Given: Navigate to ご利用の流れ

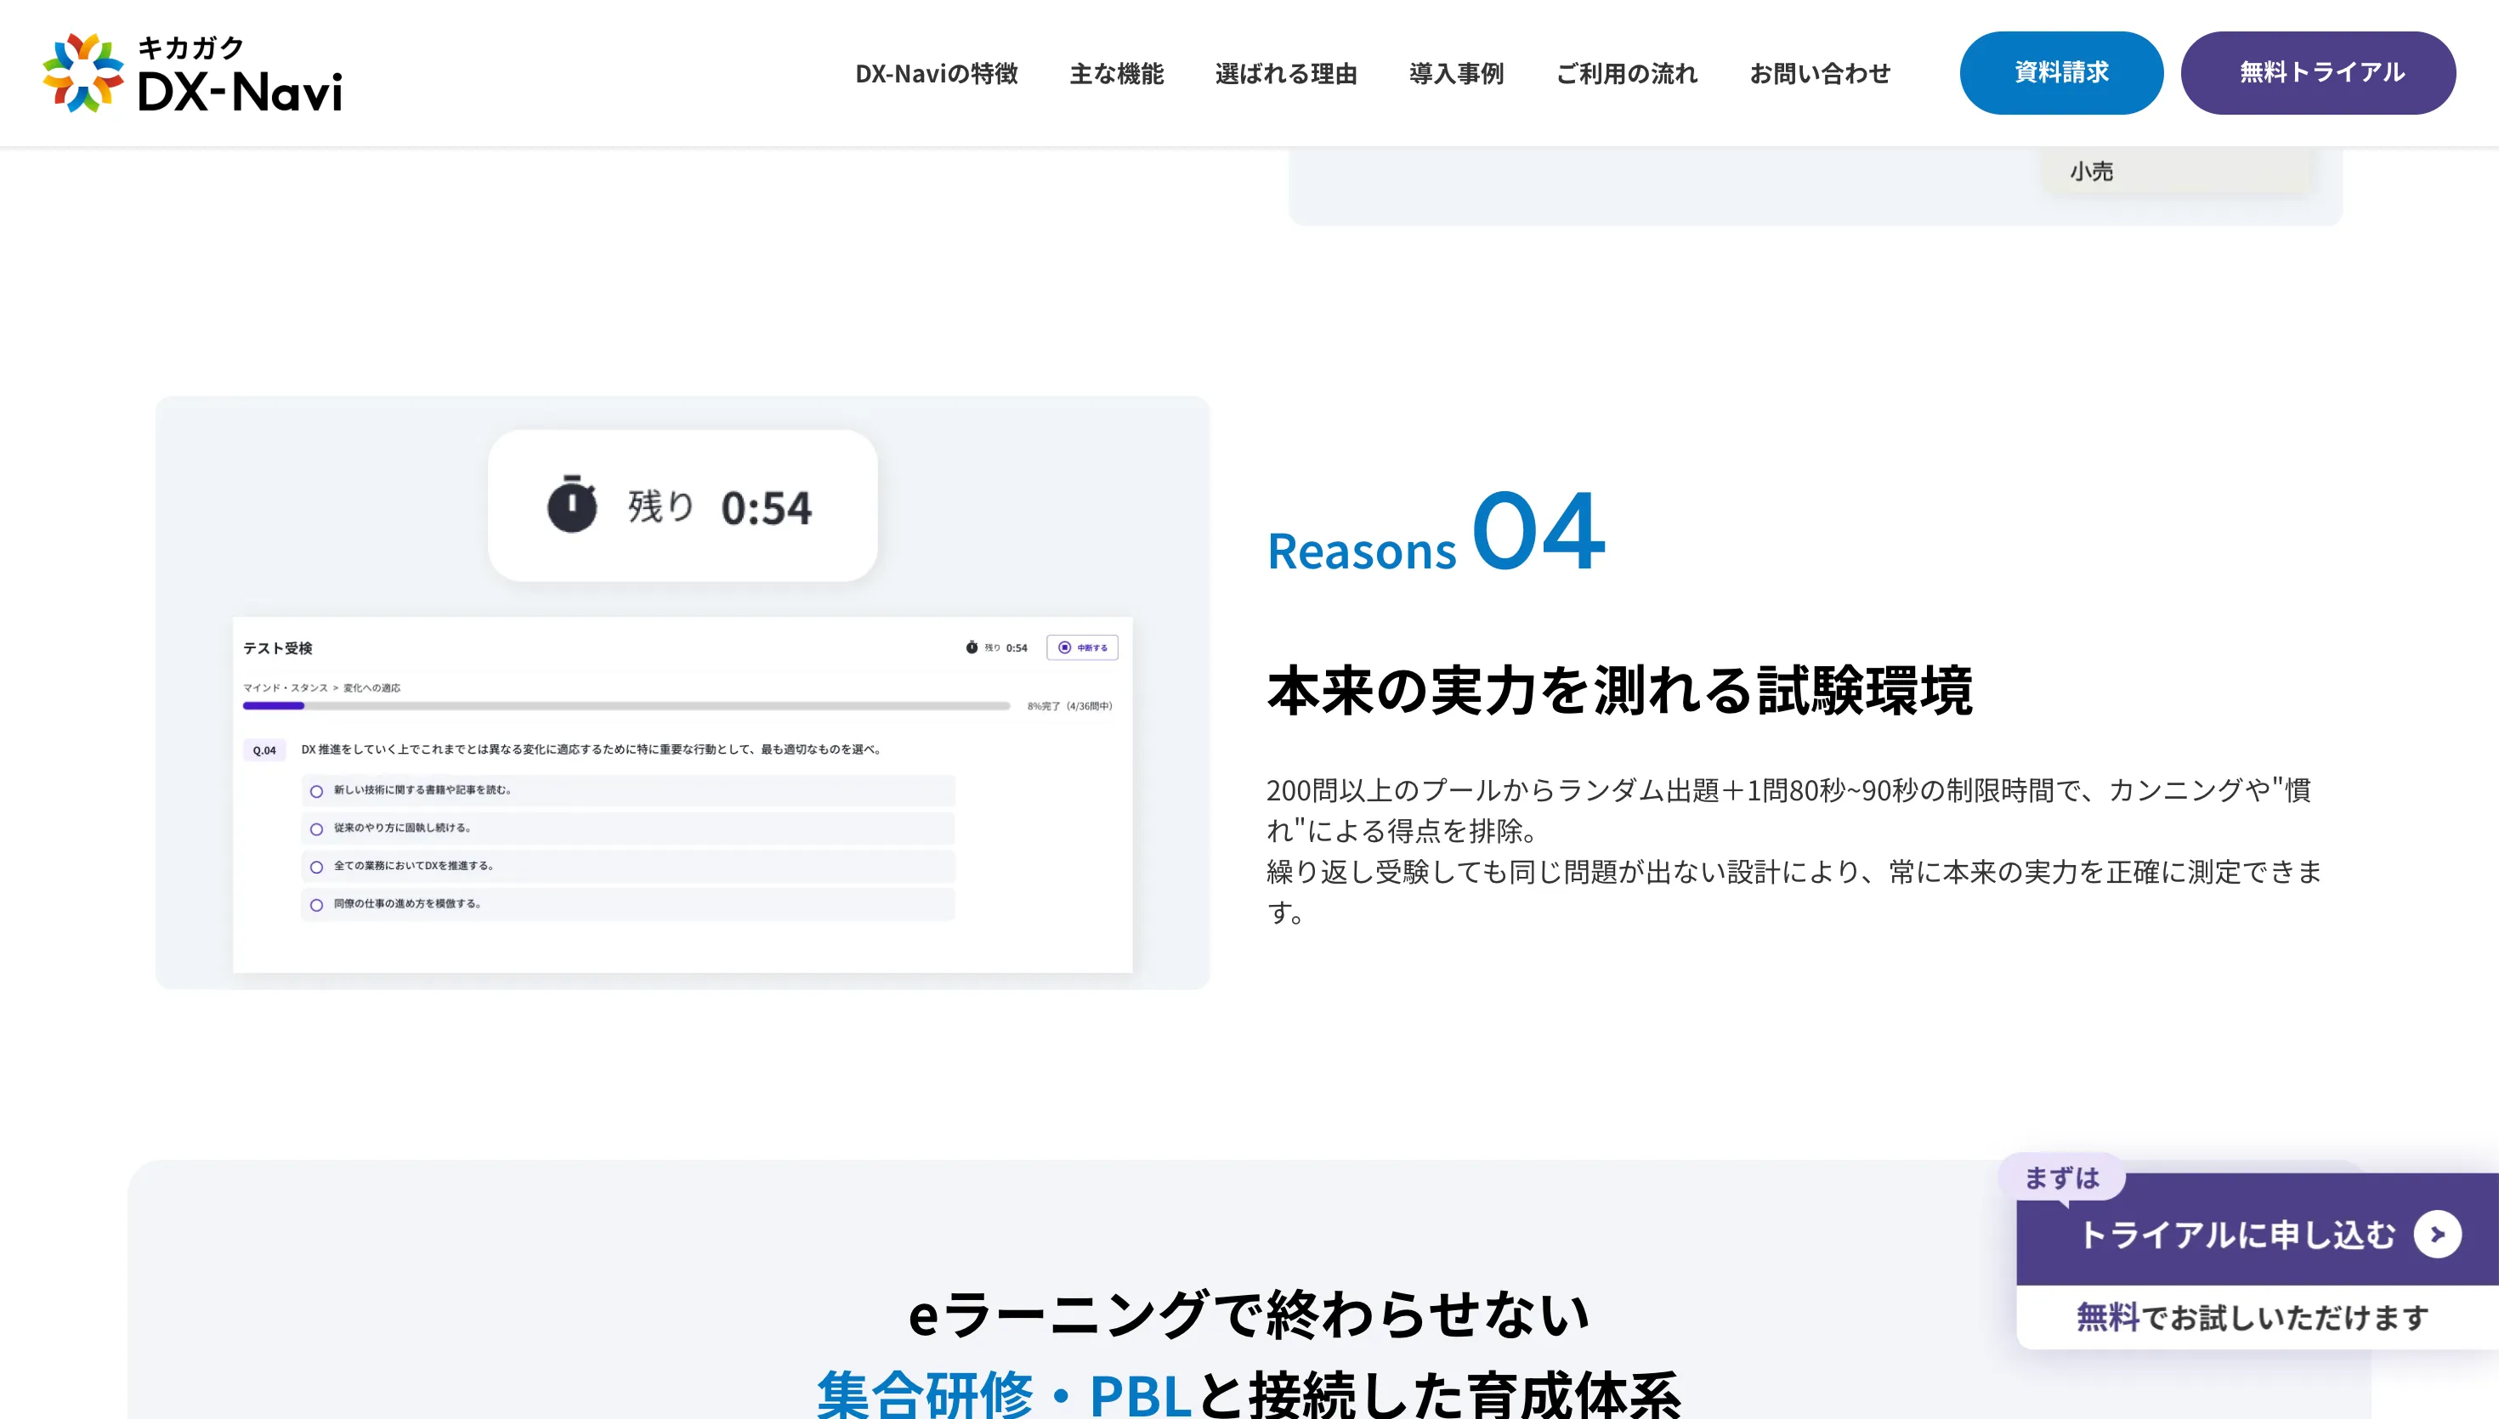Looking at the screenshot, I should click(x=1627, y=73).
